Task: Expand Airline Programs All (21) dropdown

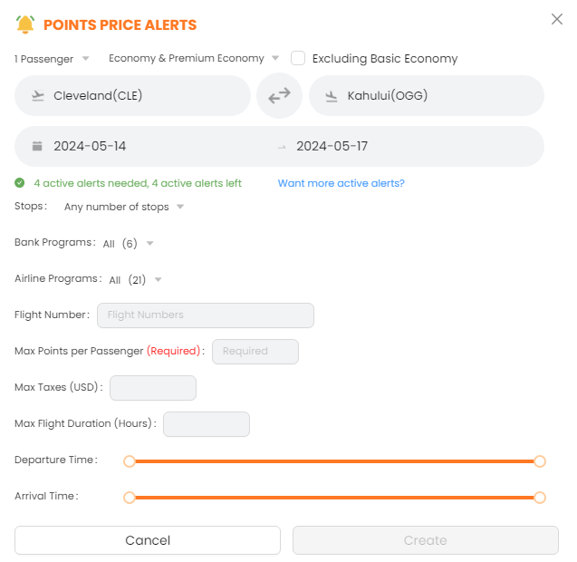Action: tap(135, 280)
